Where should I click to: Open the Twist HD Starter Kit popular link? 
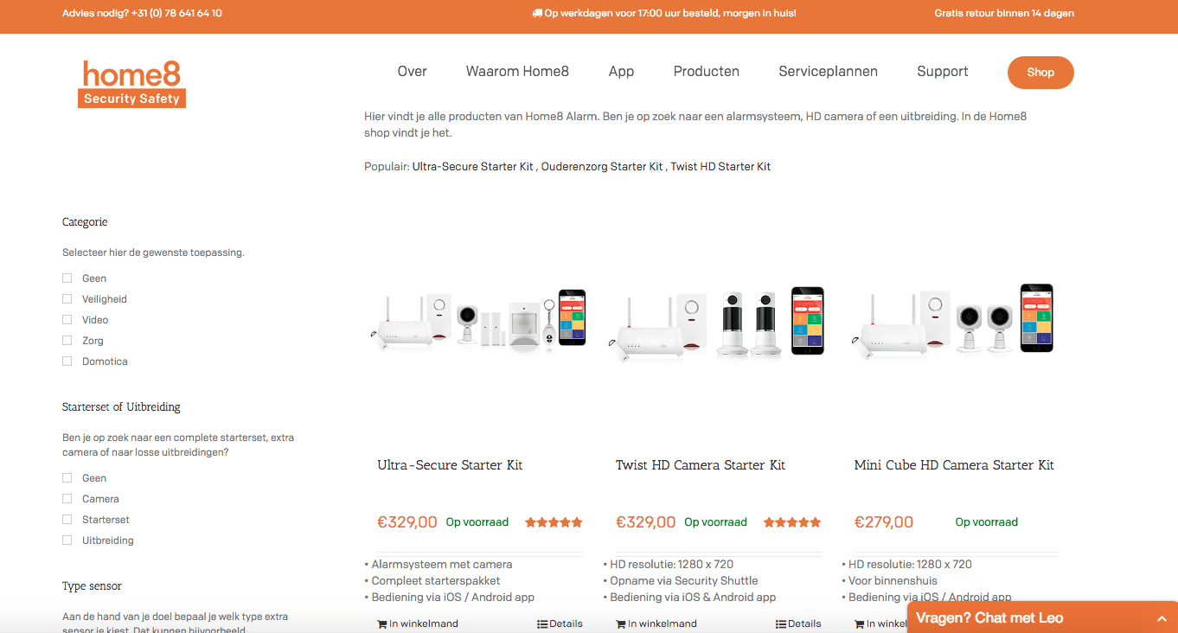[x=720, y=166]
